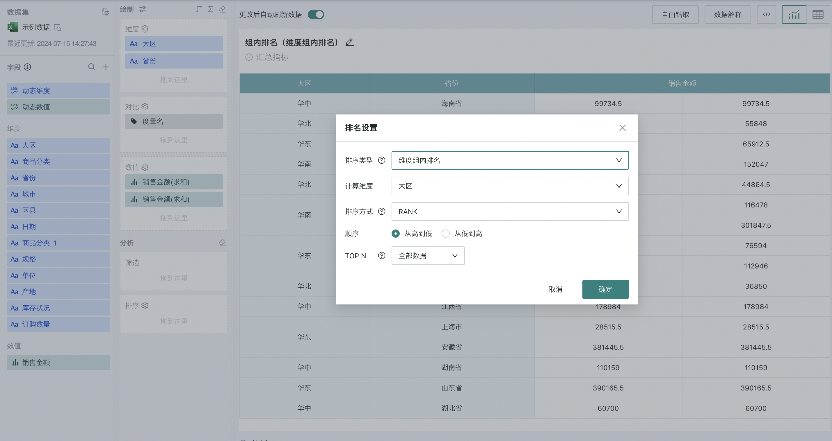Select 订购数量 dimension field
This screenshot has width=832, height=441.
coord(58,324)
